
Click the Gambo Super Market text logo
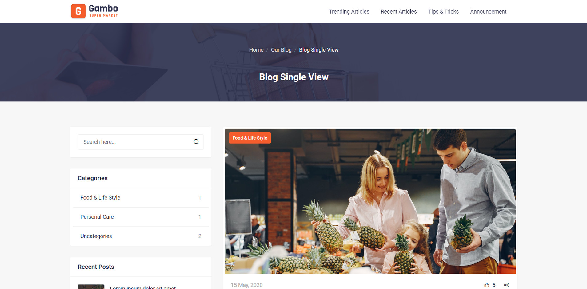coord(103,11)
